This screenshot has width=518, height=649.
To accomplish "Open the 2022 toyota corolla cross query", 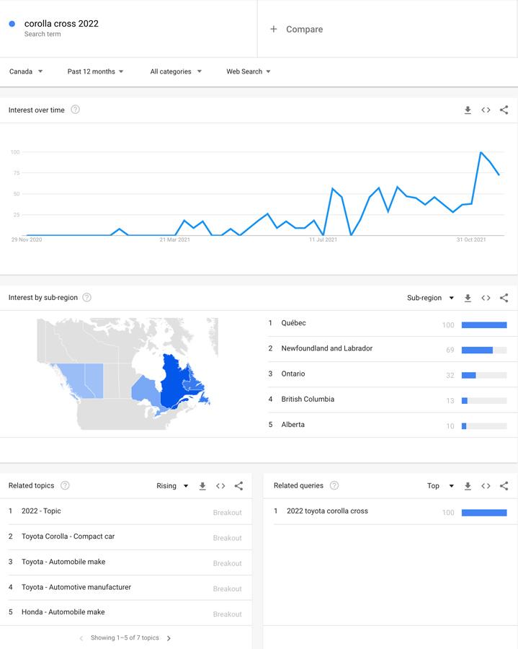I will tap(327, 511).
